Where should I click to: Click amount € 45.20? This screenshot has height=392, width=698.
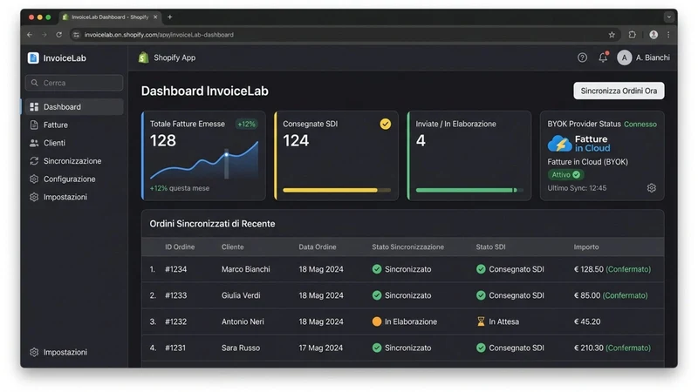pos(587,321)
